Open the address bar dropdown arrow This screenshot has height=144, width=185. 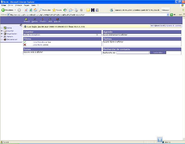tap(168, 15)
